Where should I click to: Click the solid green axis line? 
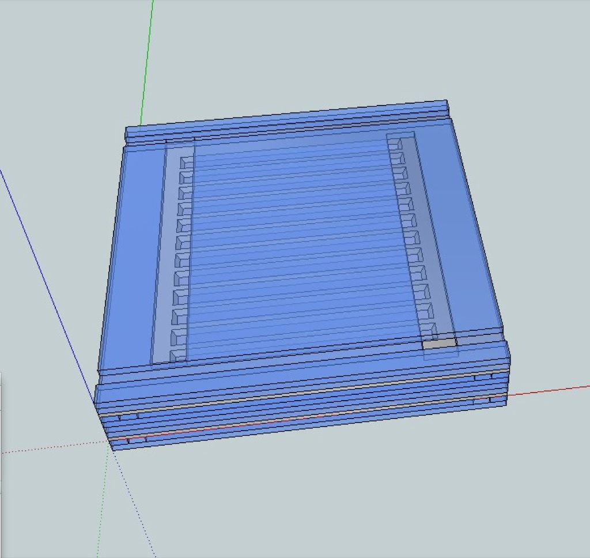pyautogui.click(x=147, y=58)
